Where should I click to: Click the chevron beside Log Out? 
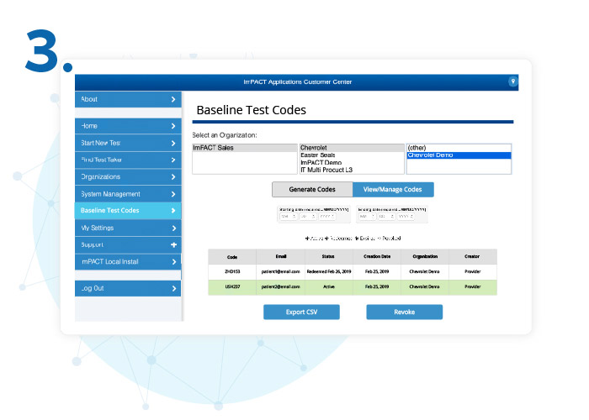pos(173,288)
